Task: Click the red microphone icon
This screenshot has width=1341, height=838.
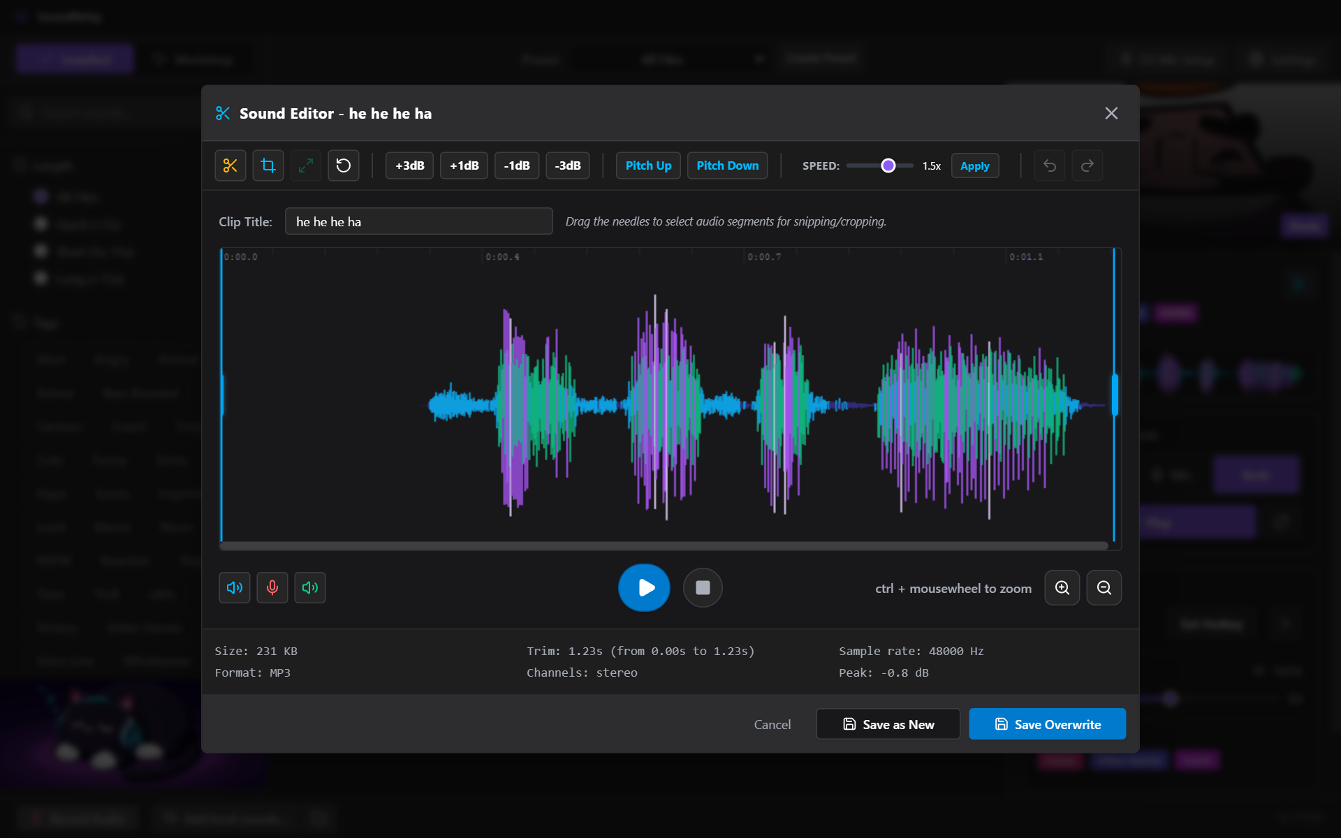Action: tap(272, 587)
